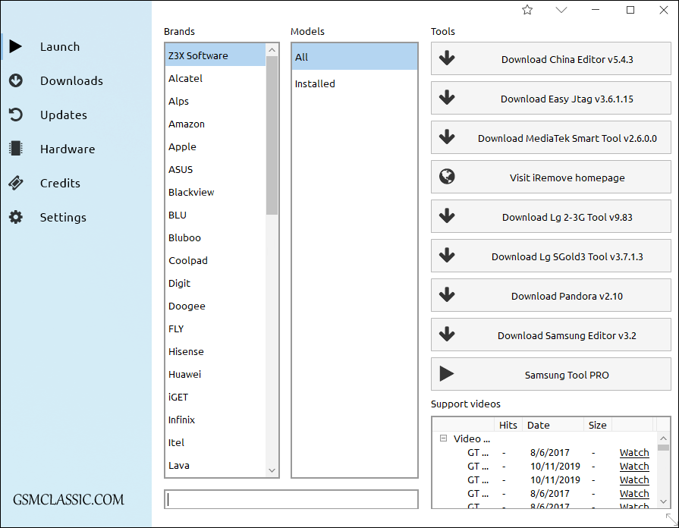Collapse the Video tree node
This screenshot has height=528, width=679.
point(443,438)
